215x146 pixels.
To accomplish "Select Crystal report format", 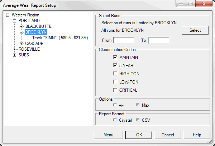I will [x=115, y=120].
